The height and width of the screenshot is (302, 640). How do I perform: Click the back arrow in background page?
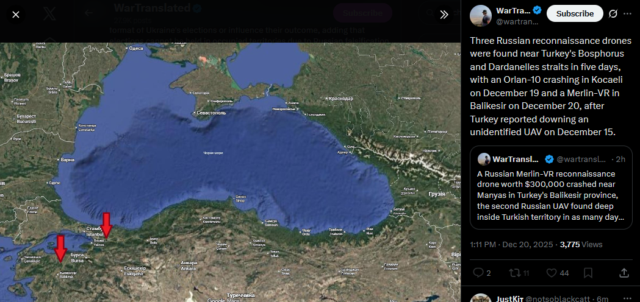[88, 13]
